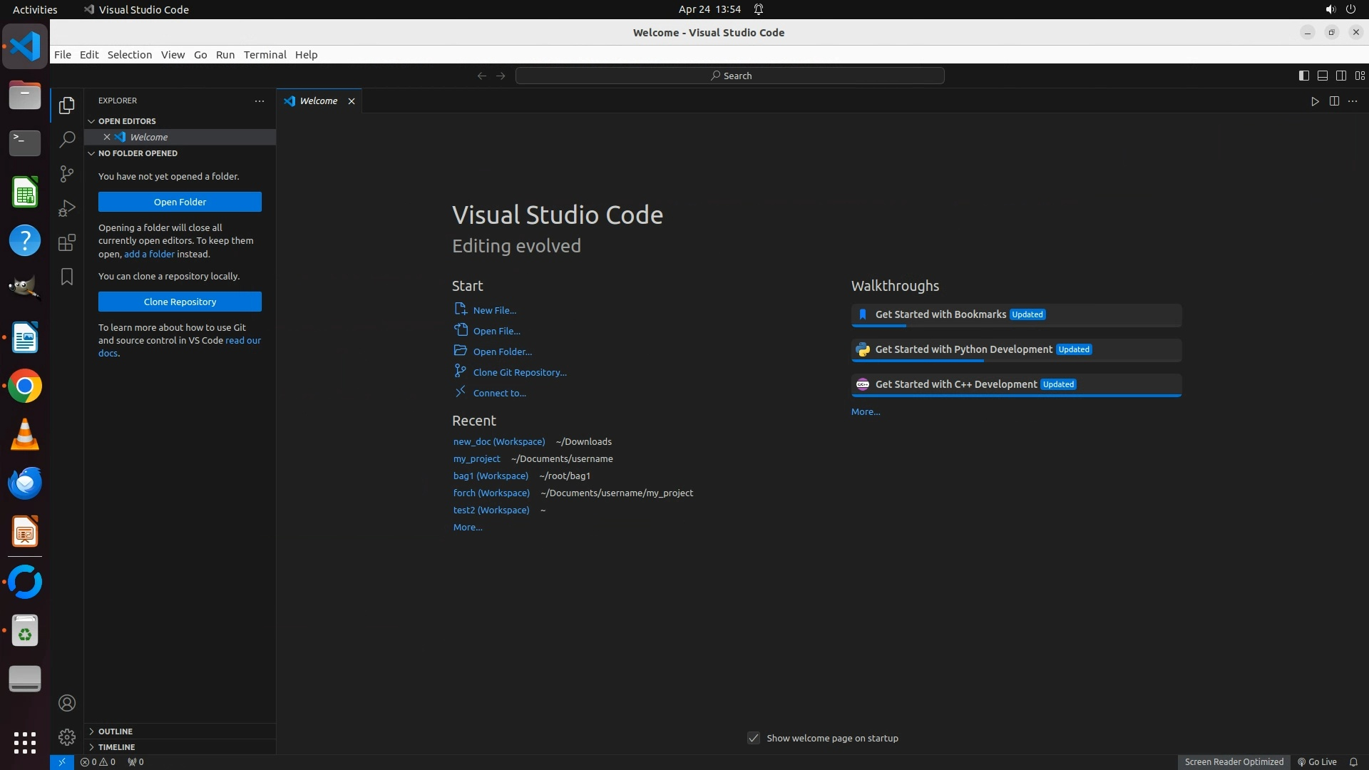The height and width of the screenshot is (770, 1369).
Task: Open the Extensions view
Action: tap(67, 242)
